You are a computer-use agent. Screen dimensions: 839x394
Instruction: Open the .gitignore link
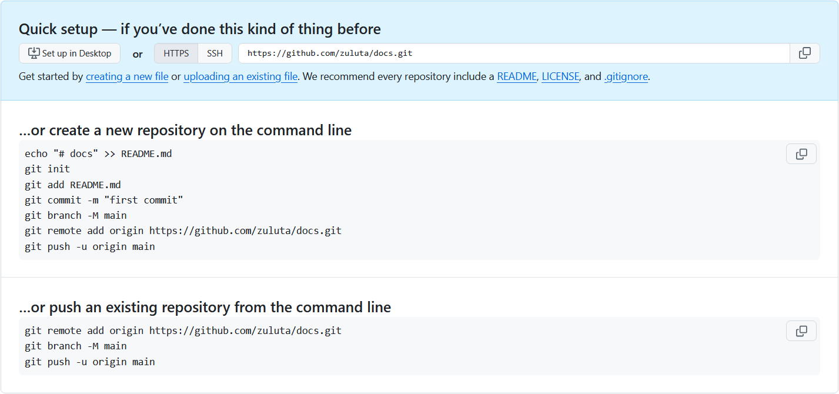626,76
